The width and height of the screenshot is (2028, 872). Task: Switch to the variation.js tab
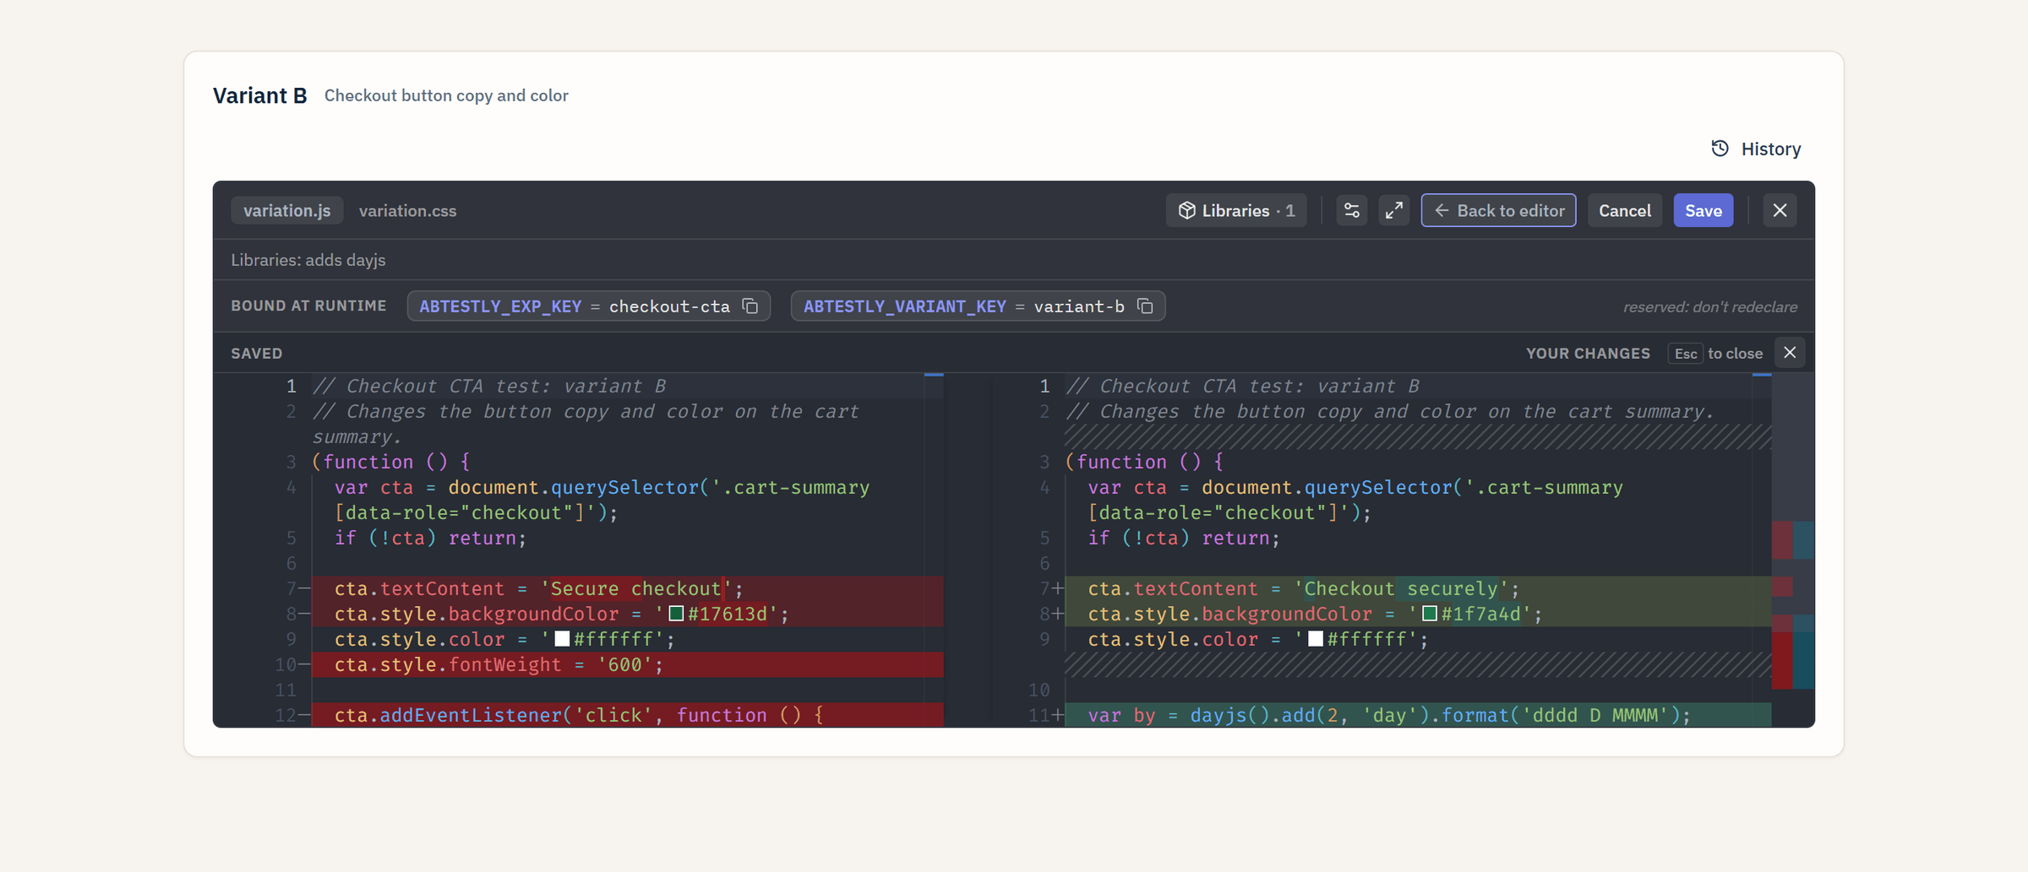[286, 210]
